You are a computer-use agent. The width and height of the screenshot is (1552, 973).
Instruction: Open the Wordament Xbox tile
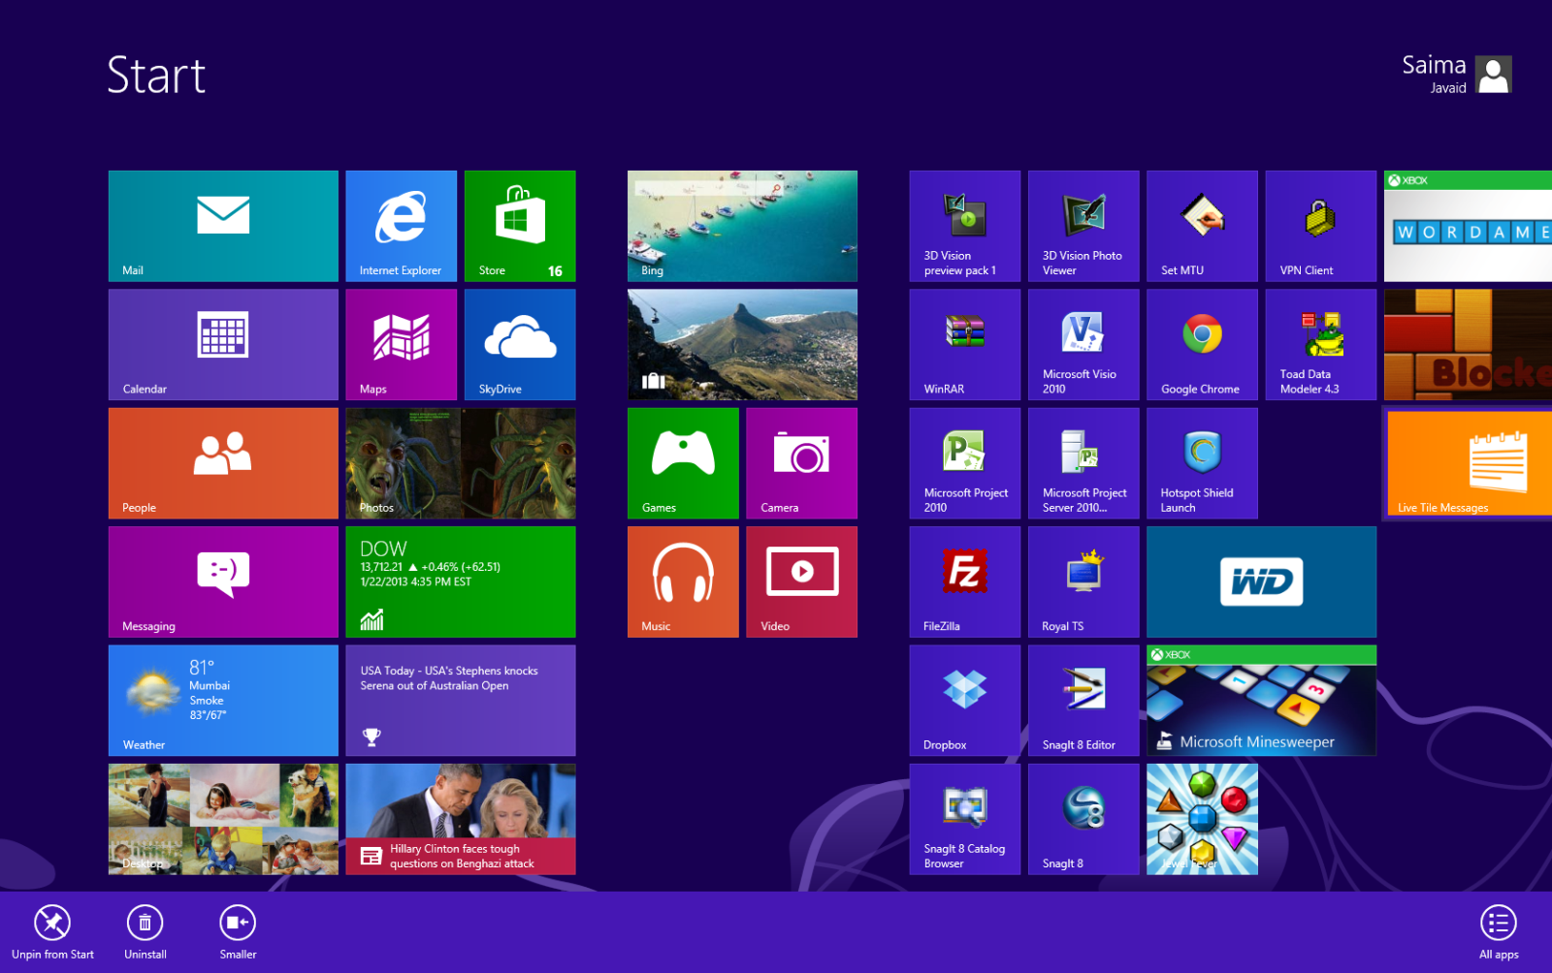click(1468, 226)
